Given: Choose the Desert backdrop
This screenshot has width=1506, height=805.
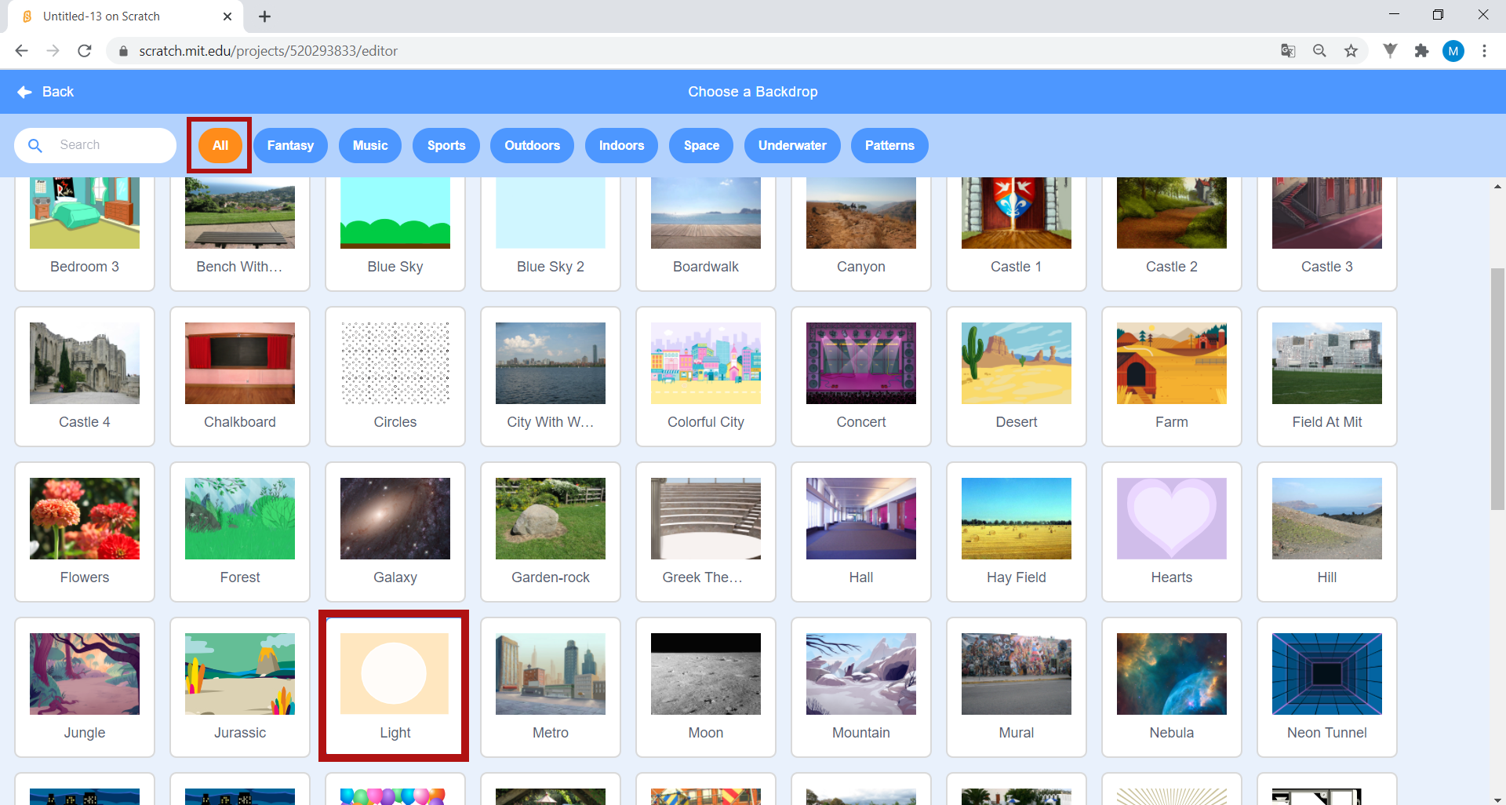Looking at the screenshot, I should click(x=1017, y=377).
